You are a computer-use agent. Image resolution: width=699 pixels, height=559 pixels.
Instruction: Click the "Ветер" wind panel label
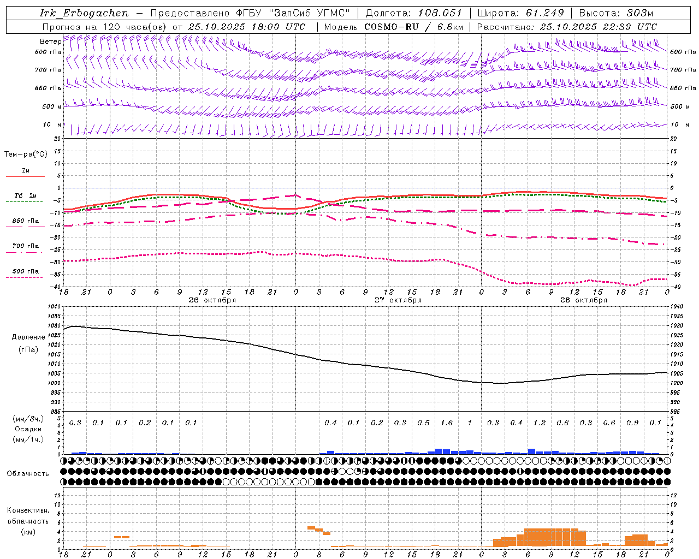pyautogui.click(x=50, y=41)
